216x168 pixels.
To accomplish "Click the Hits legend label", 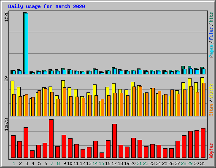I will point(211,17).
